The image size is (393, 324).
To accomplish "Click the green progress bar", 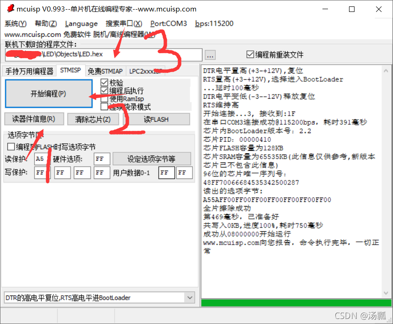I will pyautogui.click(x=296, y=302).
